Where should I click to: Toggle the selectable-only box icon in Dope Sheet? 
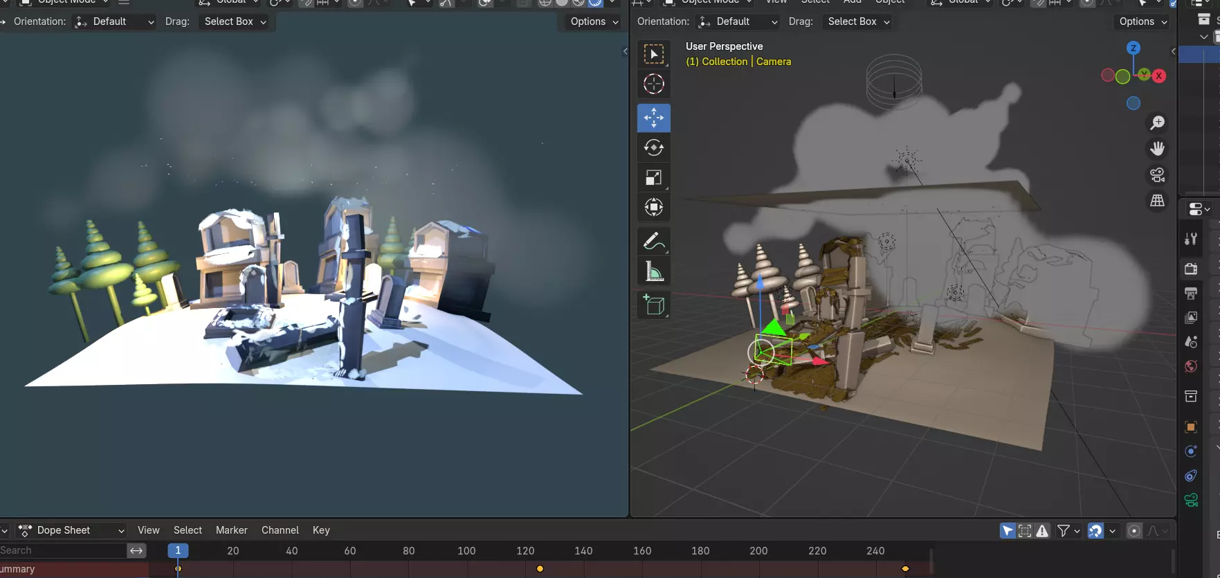pos(1025,531)
